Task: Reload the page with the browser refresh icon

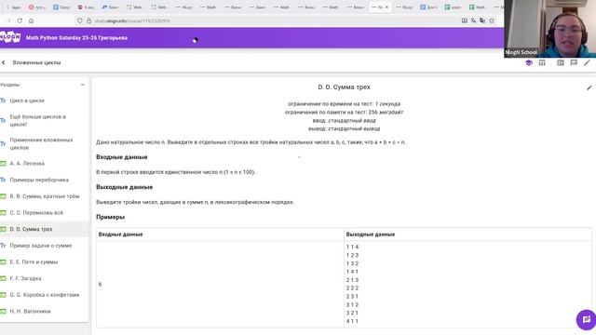Action: click(20, 20)
